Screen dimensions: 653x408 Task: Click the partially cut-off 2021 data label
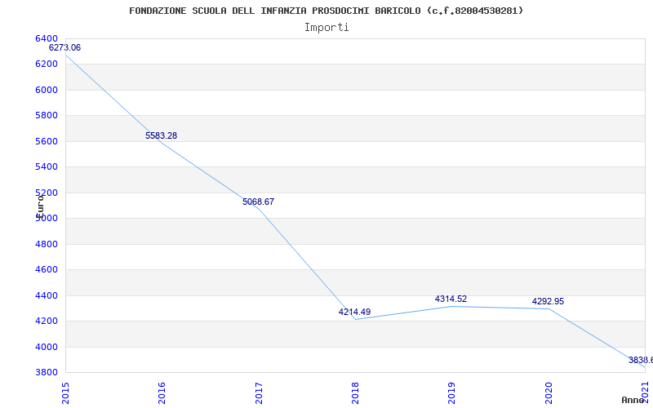click(x=640, y=360)
